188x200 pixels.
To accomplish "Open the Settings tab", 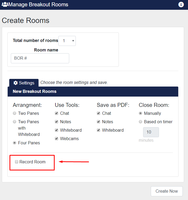I will coord(24,83).
